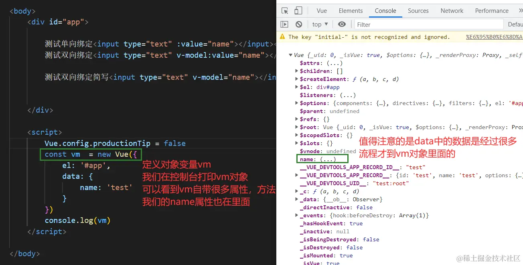Screen dimensions: 523x265
Task: Click the div id="app" line in editor
Action: 58,22
